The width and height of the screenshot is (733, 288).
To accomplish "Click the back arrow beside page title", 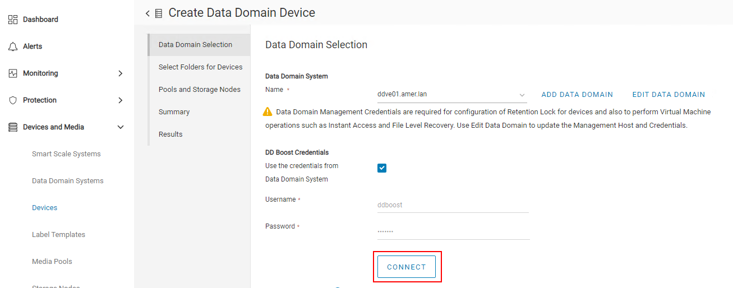I will pos(147,13).
